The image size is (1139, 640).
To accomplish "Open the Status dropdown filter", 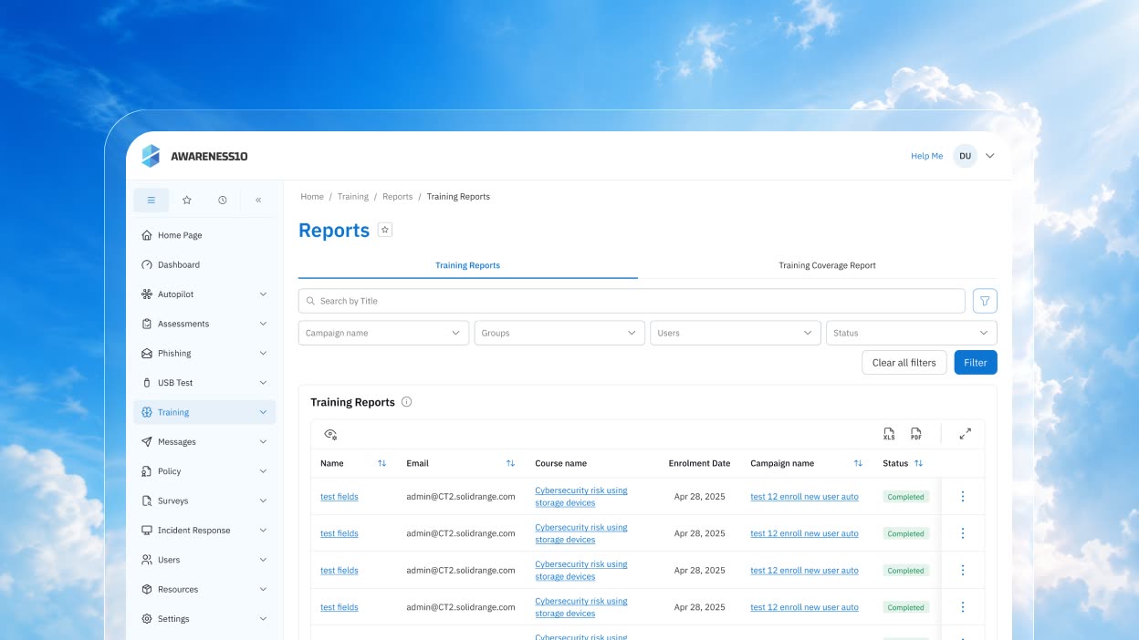I will (x=912, y=333).
